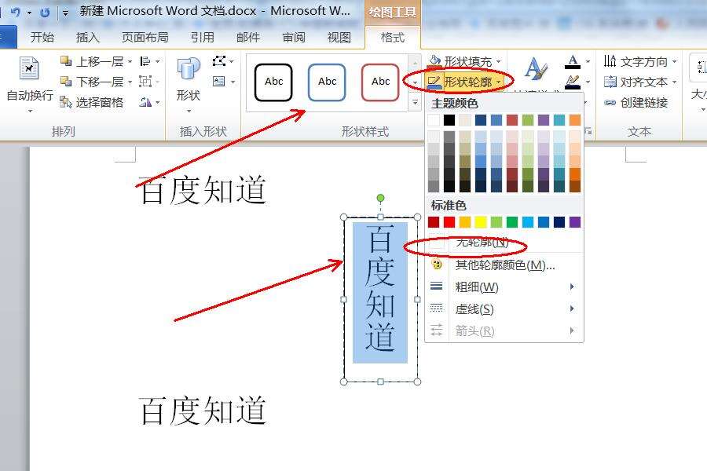This screenshot has width=707, height=471.
Task: Switch to the 插入 (Insert) ribbon tab
Action: (x=87, y=36)
